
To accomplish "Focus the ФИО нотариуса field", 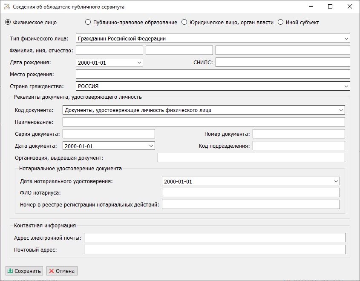I will coord(251,193).
